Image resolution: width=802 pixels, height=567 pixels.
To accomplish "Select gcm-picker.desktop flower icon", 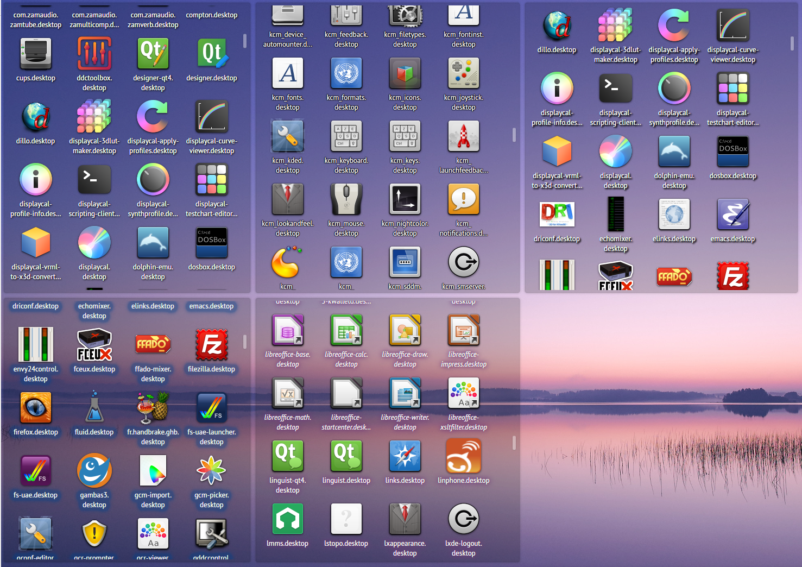I will coord(212,471).
